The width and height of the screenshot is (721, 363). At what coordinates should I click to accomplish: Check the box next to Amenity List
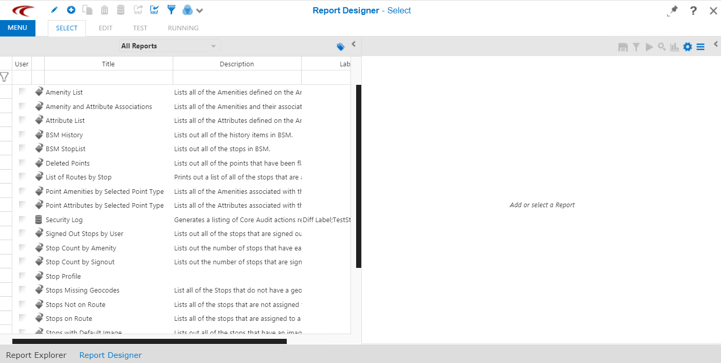pos(22,92)
